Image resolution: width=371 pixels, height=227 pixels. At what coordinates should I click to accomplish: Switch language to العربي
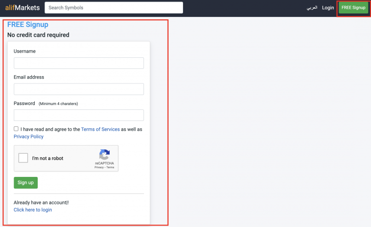[312, 8]
